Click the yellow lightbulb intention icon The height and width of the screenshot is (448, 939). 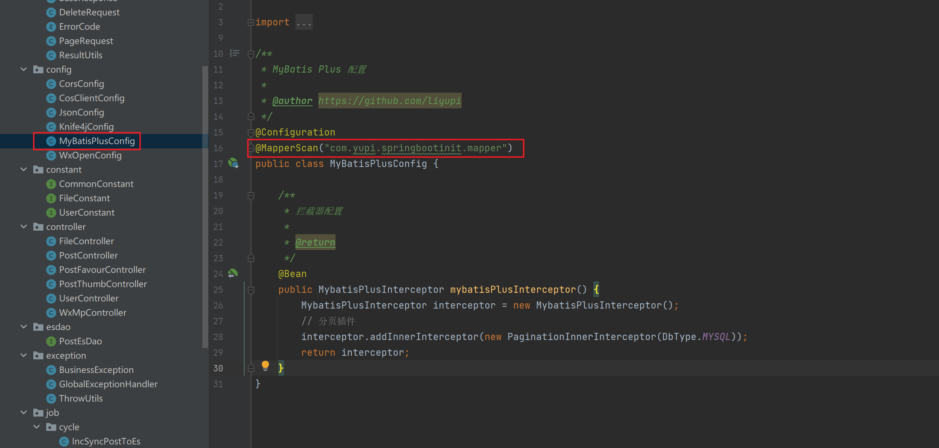point(265,365)
